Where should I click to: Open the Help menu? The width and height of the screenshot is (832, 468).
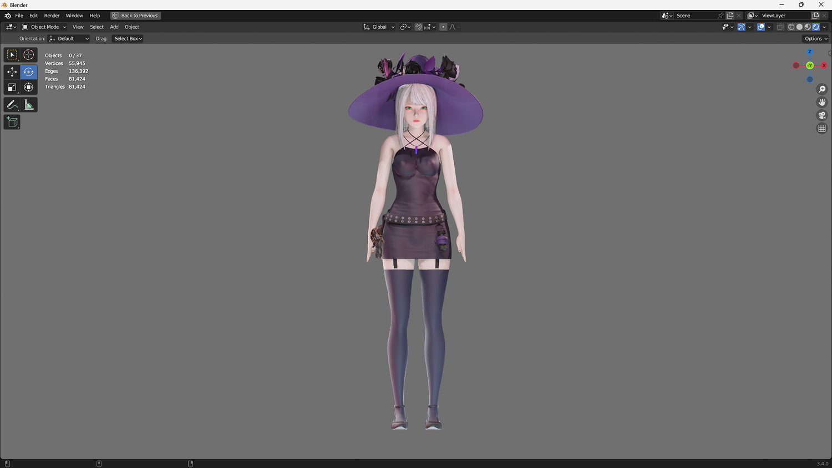point(95,16)
